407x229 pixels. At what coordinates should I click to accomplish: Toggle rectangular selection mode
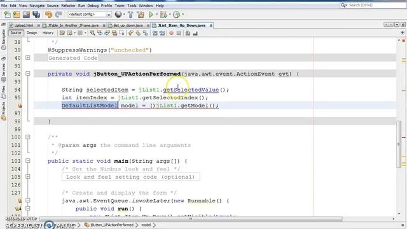pyautogui.click(x=121, y=33)
